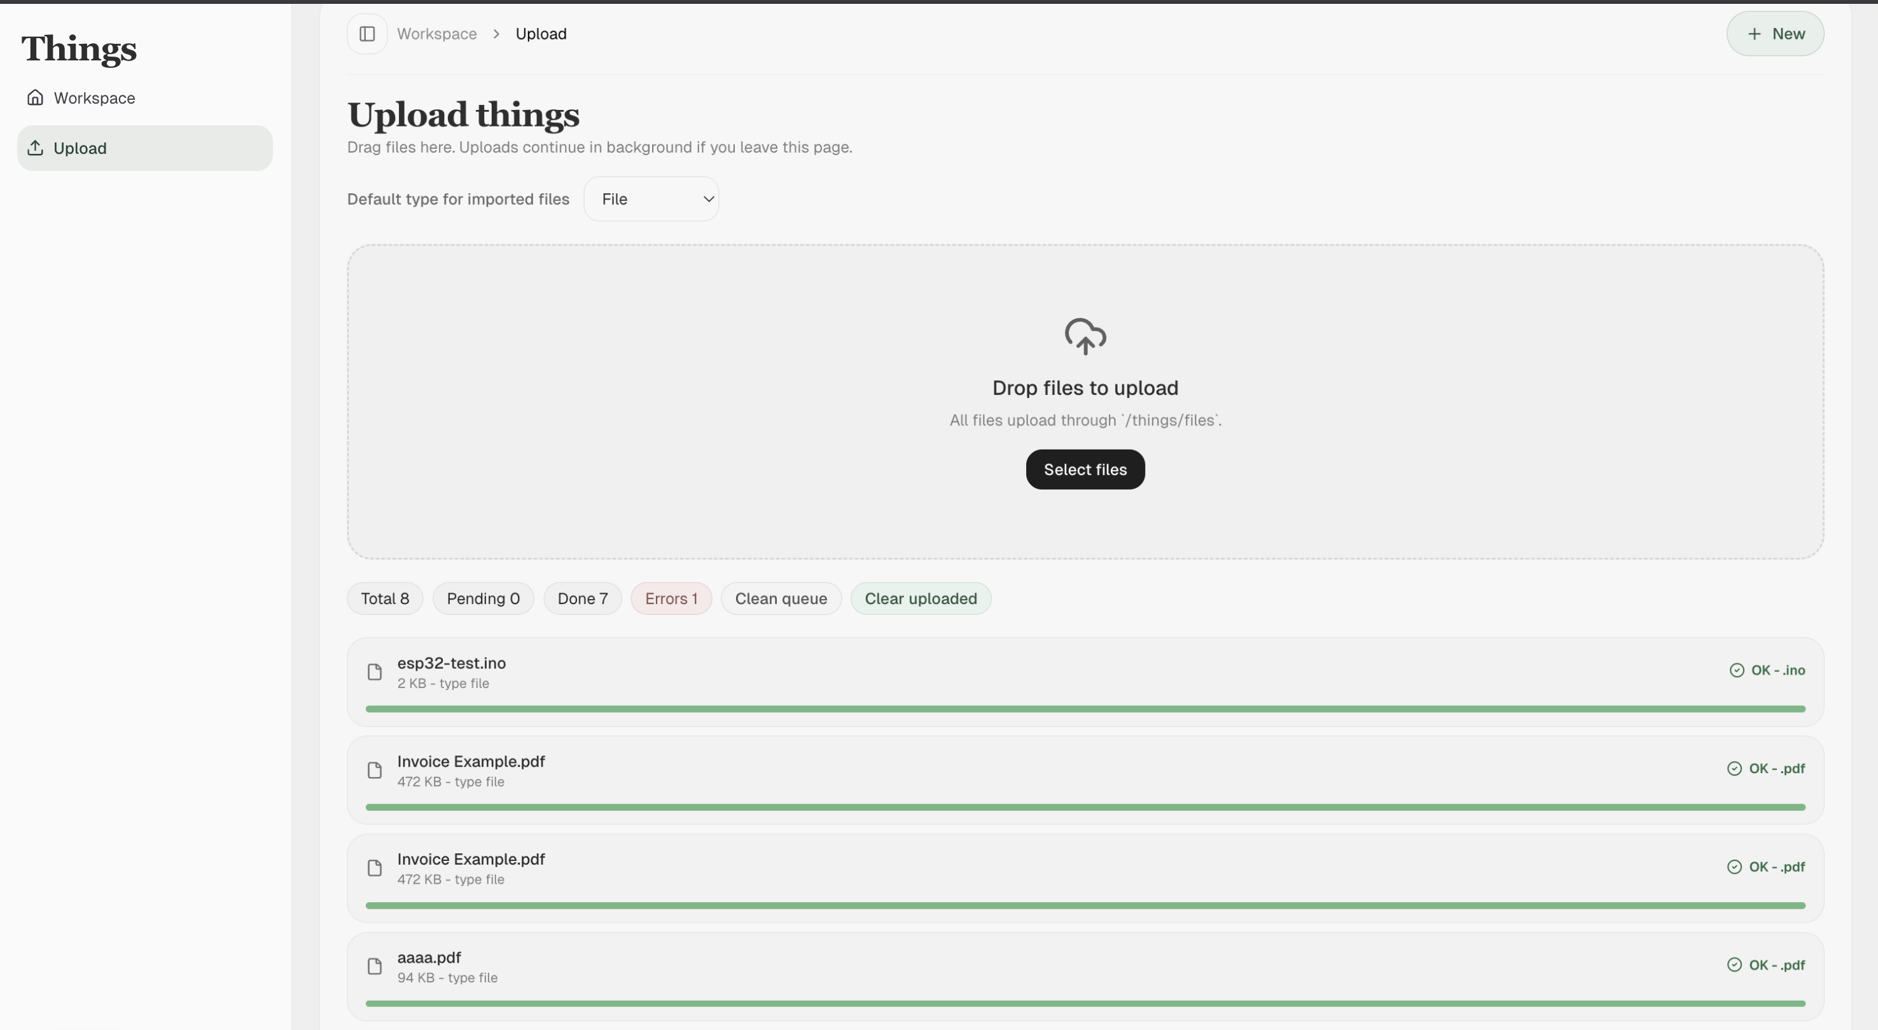
Task: Click the Workspace breadcrumb link
Action: coord(436,34)
